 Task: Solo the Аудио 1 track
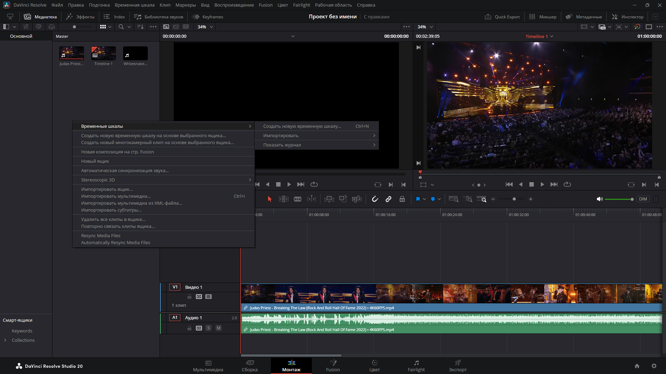coord(208,328)
